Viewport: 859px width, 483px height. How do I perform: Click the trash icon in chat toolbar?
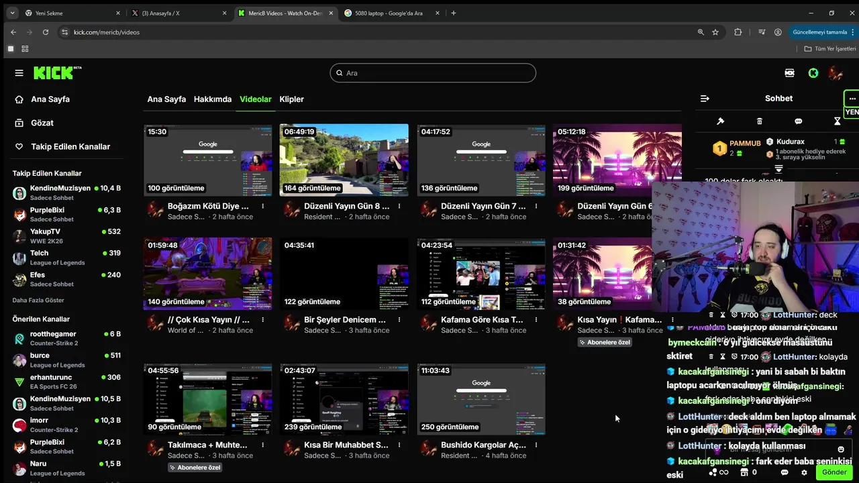click(x=760, y=121)
